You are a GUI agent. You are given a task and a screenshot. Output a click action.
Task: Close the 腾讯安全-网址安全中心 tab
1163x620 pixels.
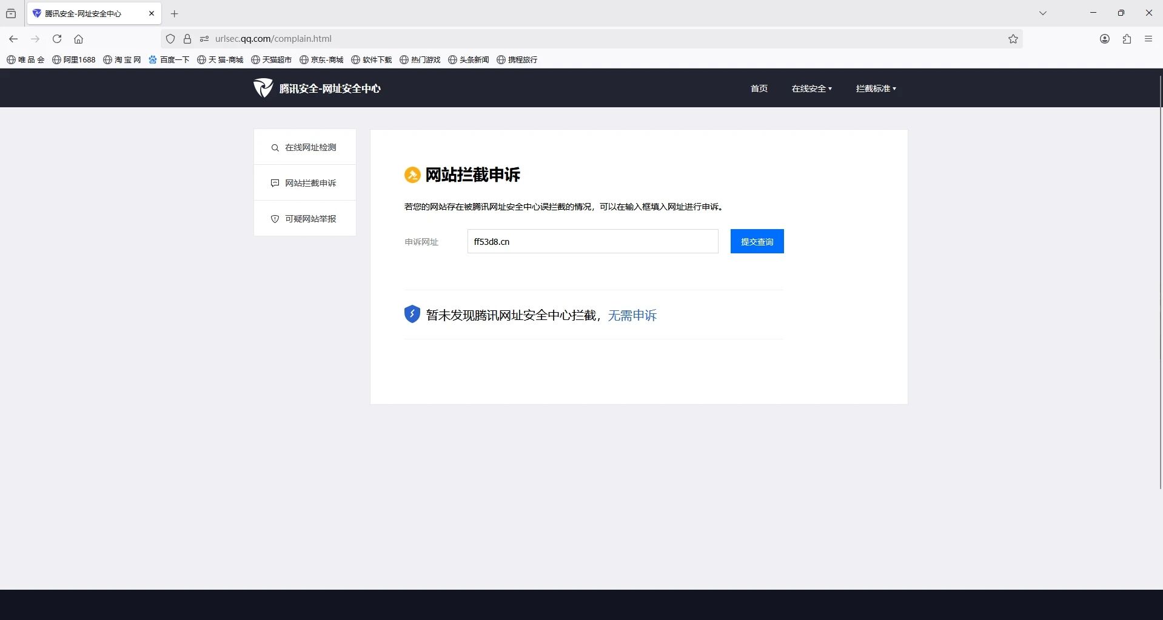coord(152,13)
